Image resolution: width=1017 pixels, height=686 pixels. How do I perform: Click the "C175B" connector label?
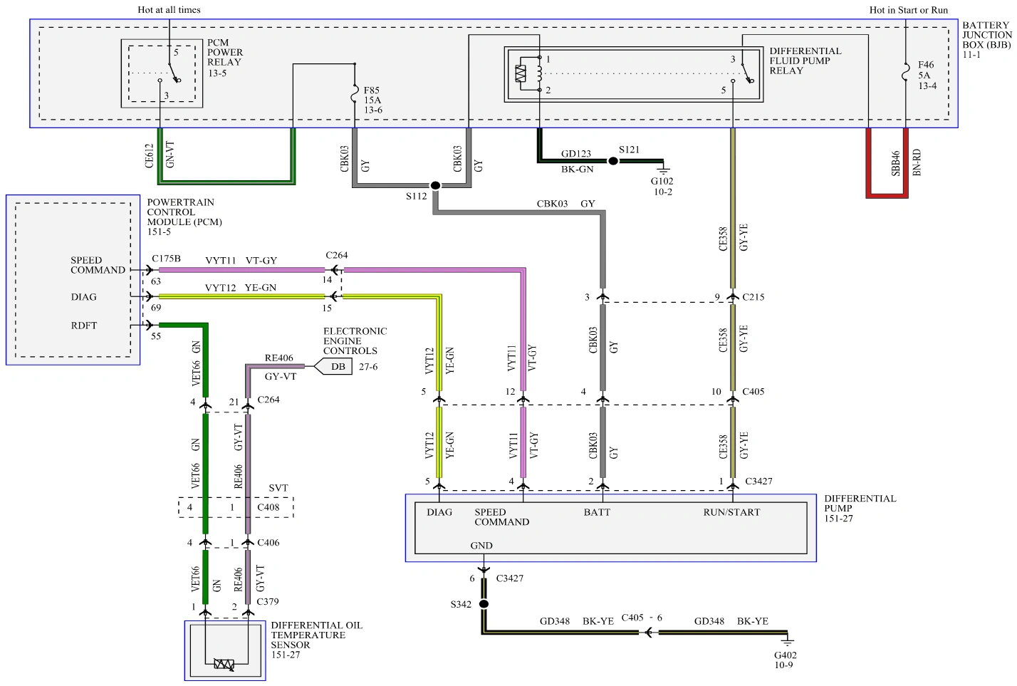click(166, 259)
